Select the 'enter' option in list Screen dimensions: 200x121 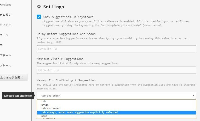pos(116,105)
